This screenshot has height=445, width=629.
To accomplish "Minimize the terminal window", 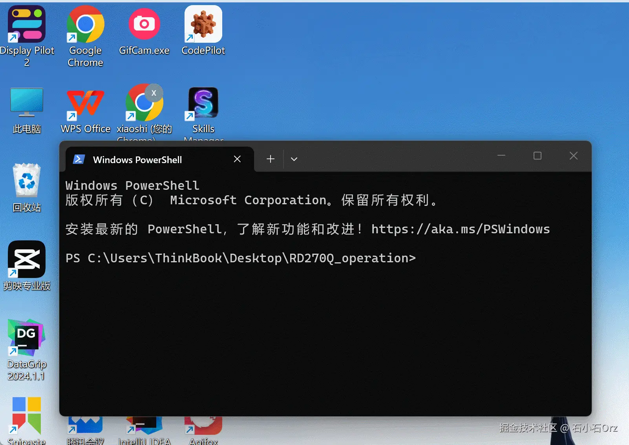I will 501,156.
